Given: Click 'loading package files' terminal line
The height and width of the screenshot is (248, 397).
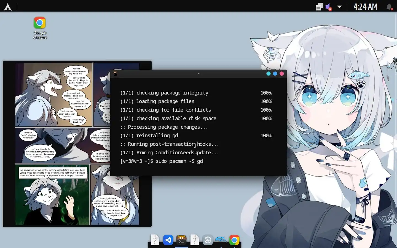Looking at the screenshot, I should (165, 101).
